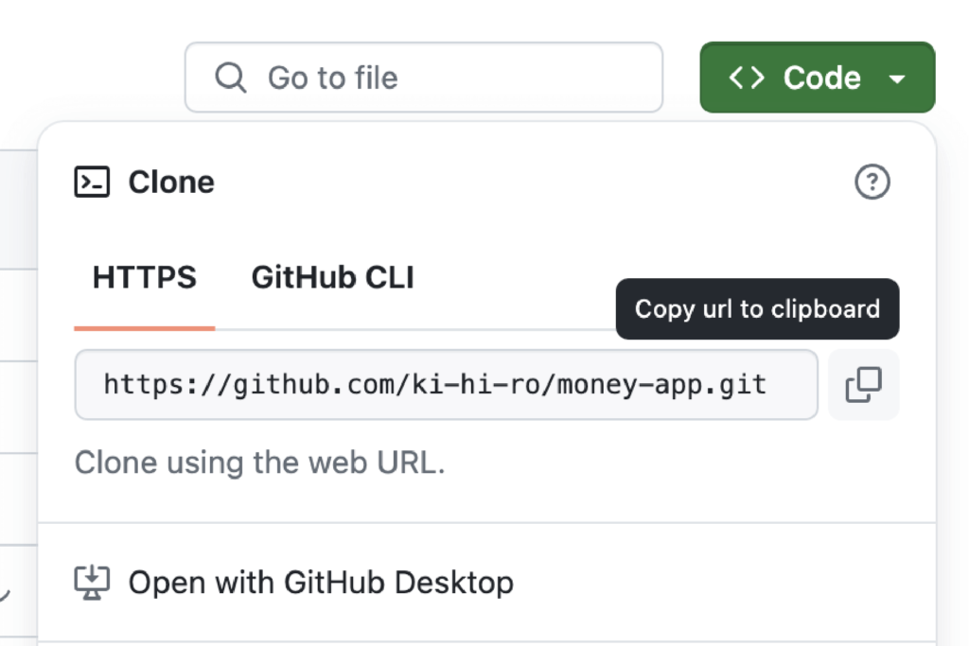
Task: Select the GitHub CLI tab
Action: 332,278
